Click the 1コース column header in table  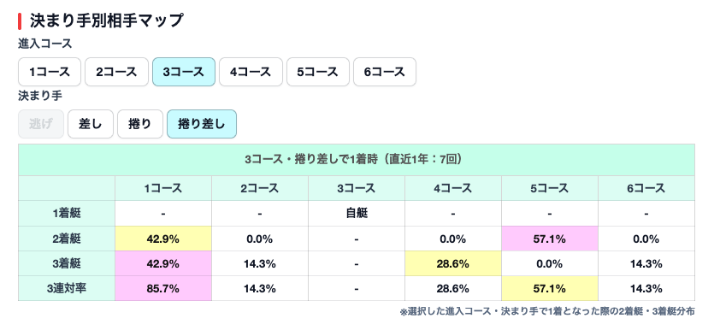coord(163,188)
